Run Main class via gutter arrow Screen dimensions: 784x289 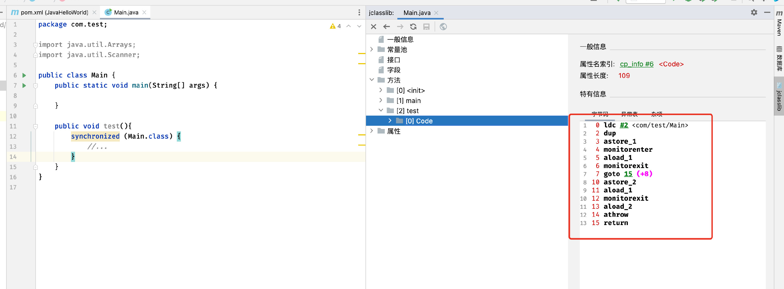tap(24, 75)
